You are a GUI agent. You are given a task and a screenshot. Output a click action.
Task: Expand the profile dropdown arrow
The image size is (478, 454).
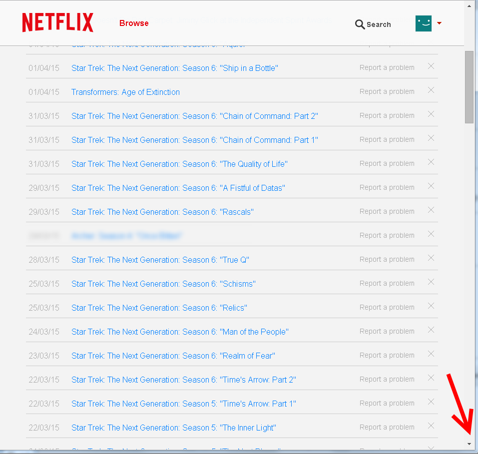[x=439, y=23]
